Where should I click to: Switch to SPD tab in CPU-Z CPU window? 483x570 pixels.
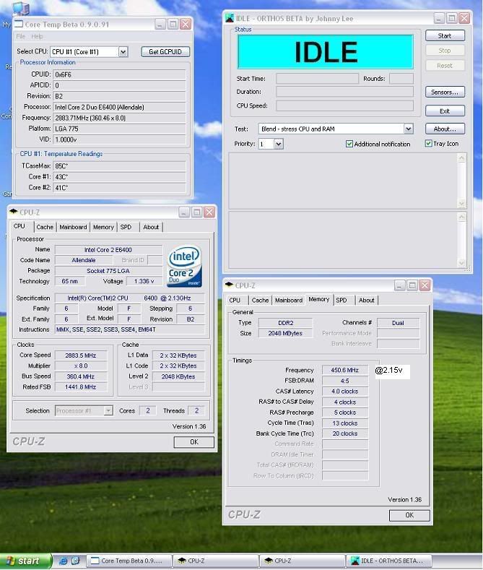coord(126,227)
